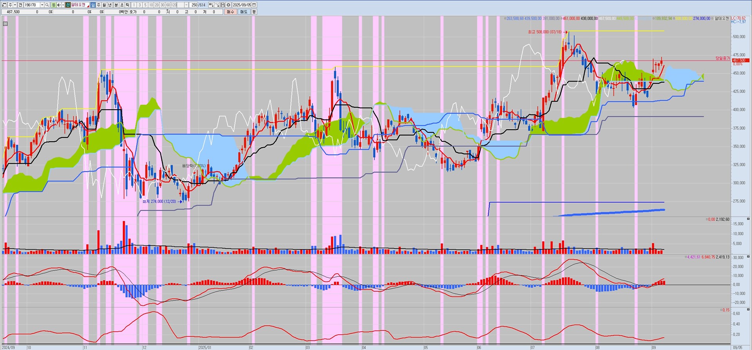
Task: Click the speaker sound icon in toolbar
Action: click(x=59, y=5)
